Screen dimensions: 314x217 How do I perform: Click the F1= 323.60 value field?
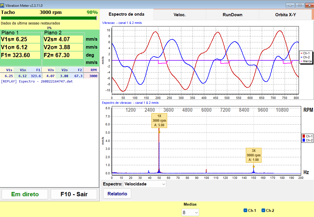point(21,55)
